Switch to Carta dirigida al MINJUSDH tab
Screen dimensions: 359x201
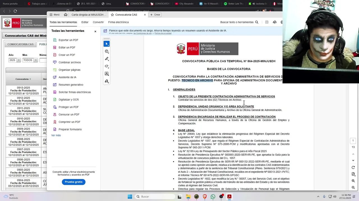pyautogui.click(x=89, y=15)
